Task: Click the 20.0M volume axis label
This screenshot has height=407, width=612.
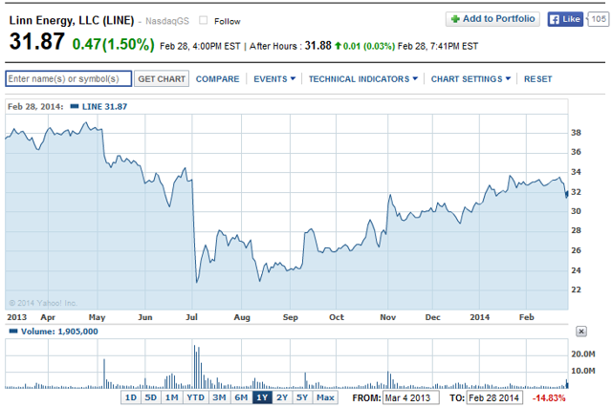Action: click(x=583, y=354)
